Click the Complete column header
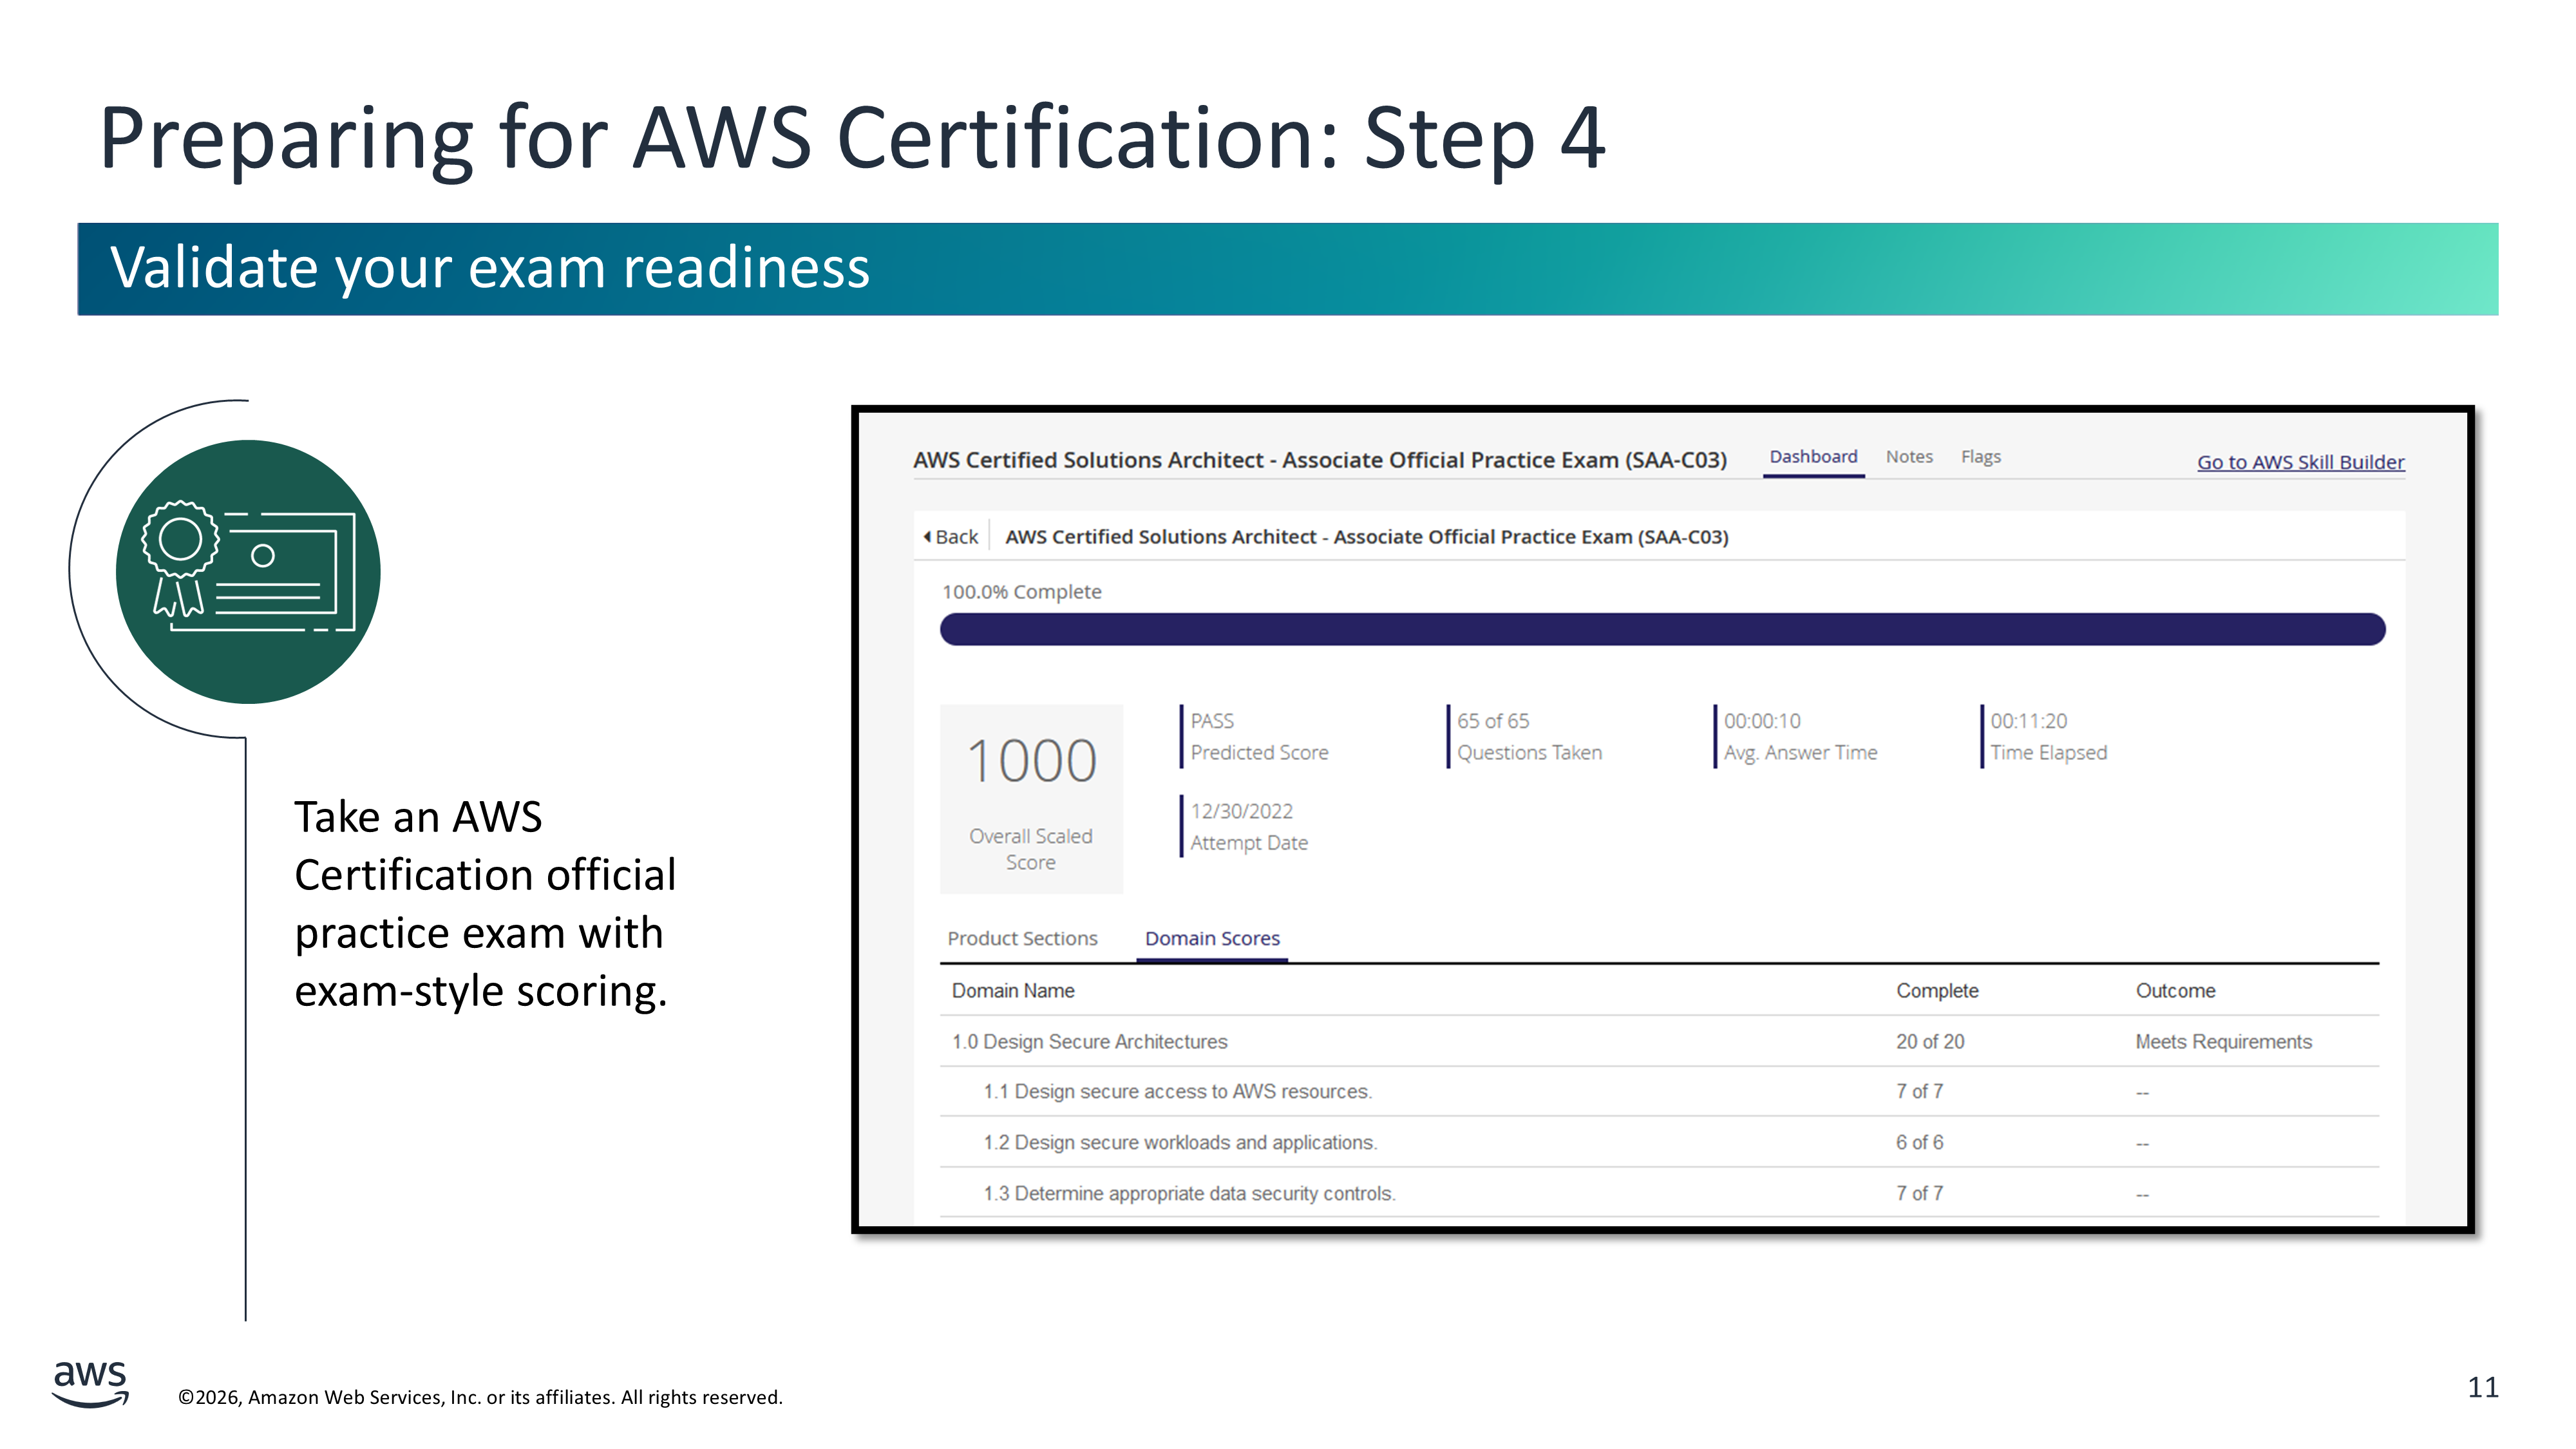 pyautogui.click(x=1937, y=990)
